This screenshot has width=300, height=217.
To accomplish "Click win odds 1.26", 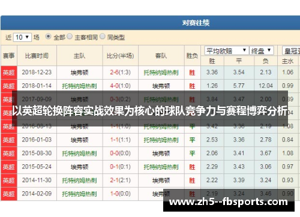I will pyautogui.click(x=212, y=86).
